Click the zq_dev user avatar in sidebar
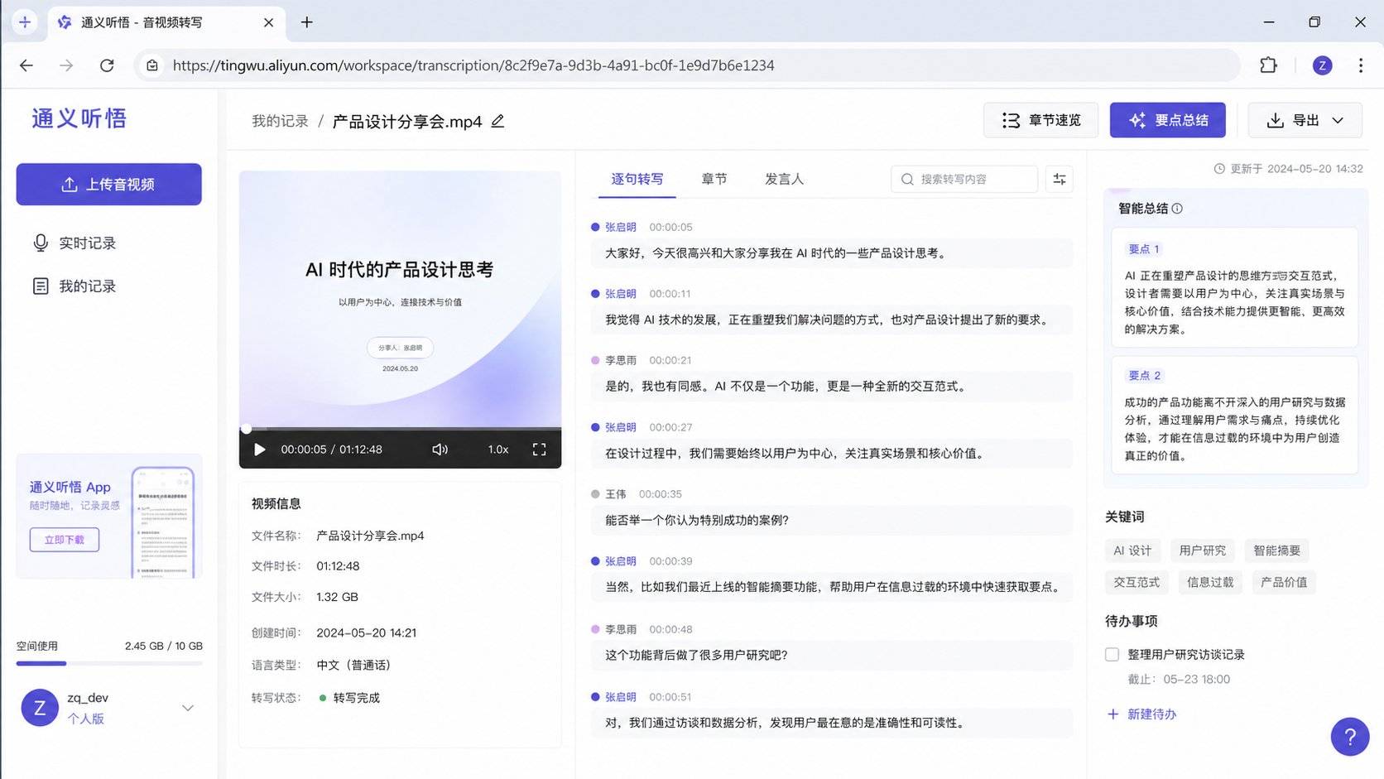Screen dimensions: 1384x779 [x=40, y=708]
